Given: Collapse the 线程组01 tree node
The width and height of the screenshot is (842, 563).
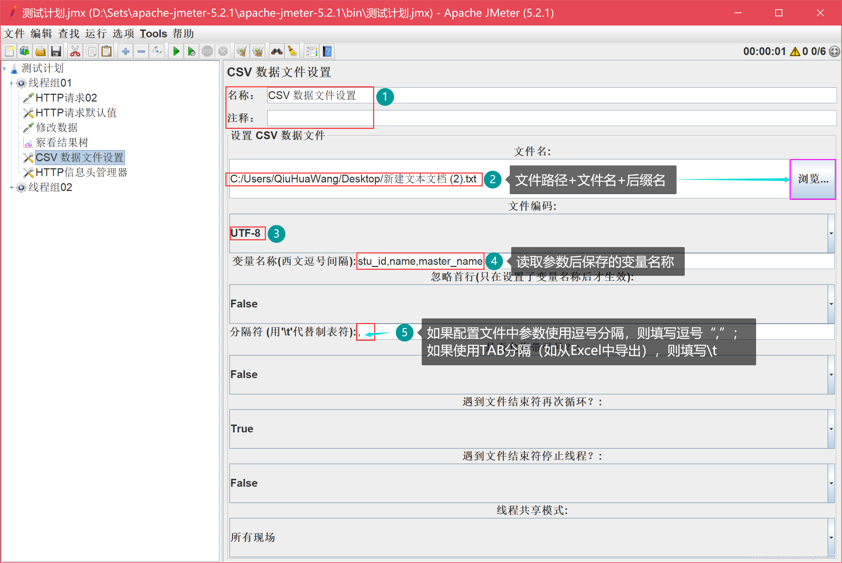Looking at the screenshot, I should pos(11,83).
